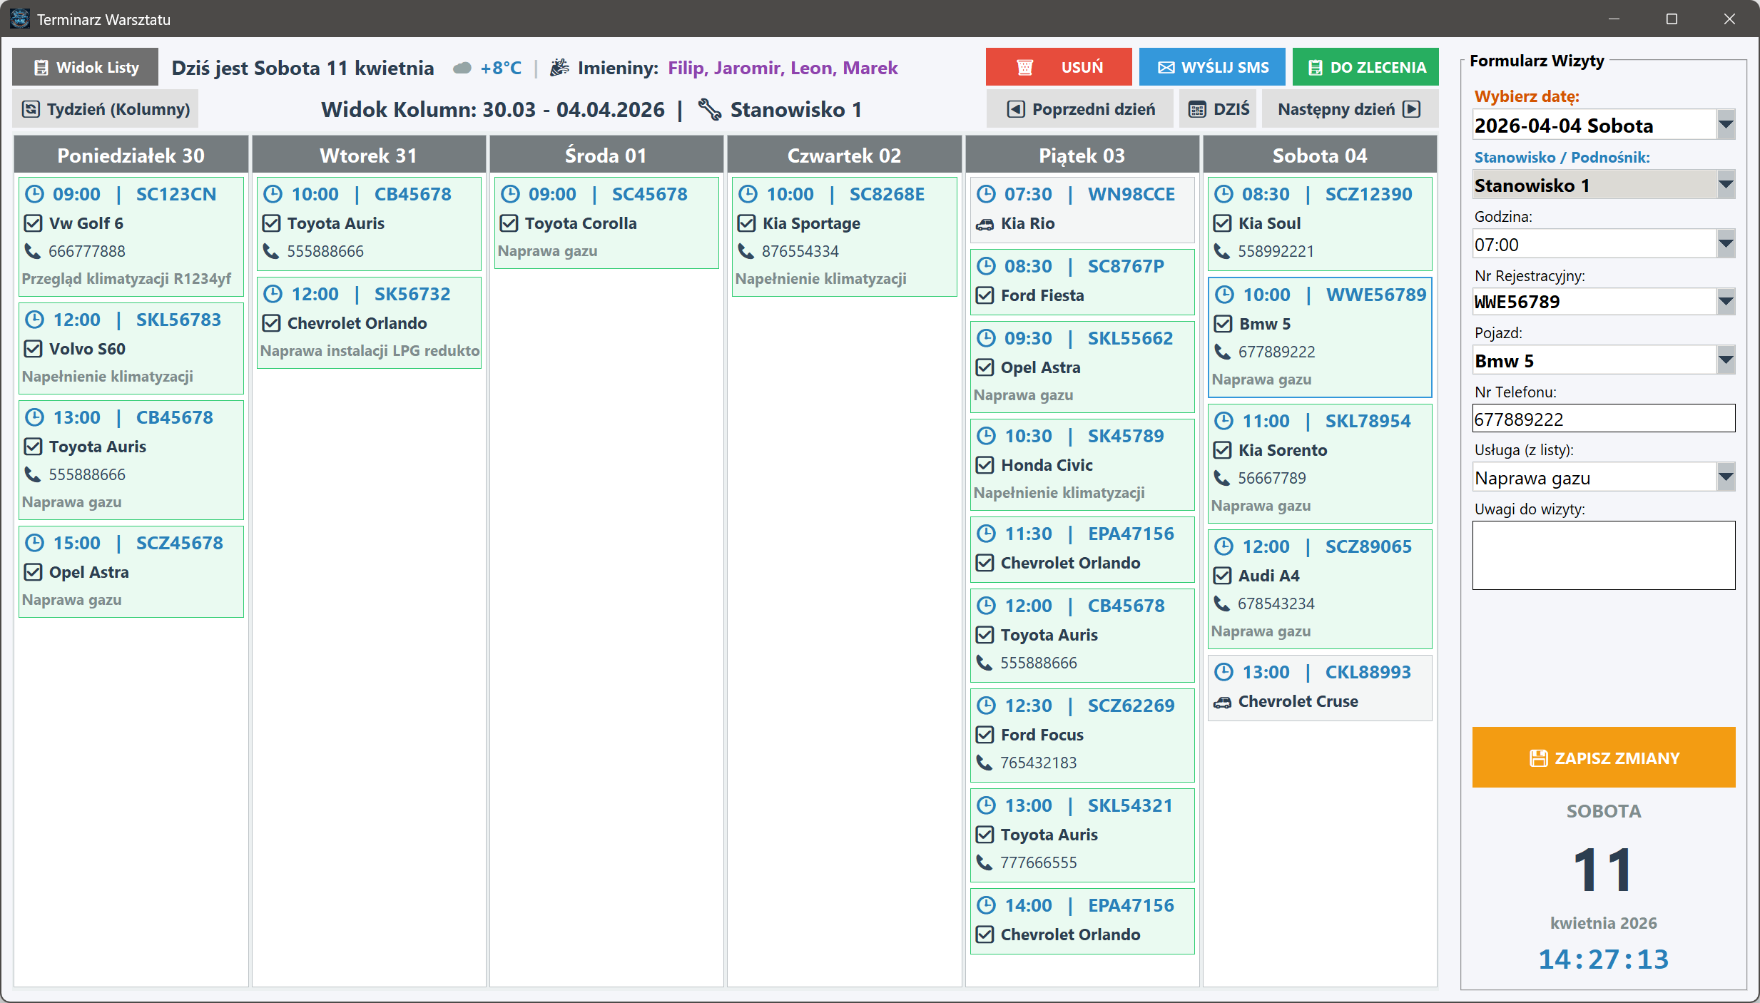Image resolution: width=1760 pixels, height=1003 pixels.
Task: Click the cloud weather icon
Action: click(x=462, y=68)
